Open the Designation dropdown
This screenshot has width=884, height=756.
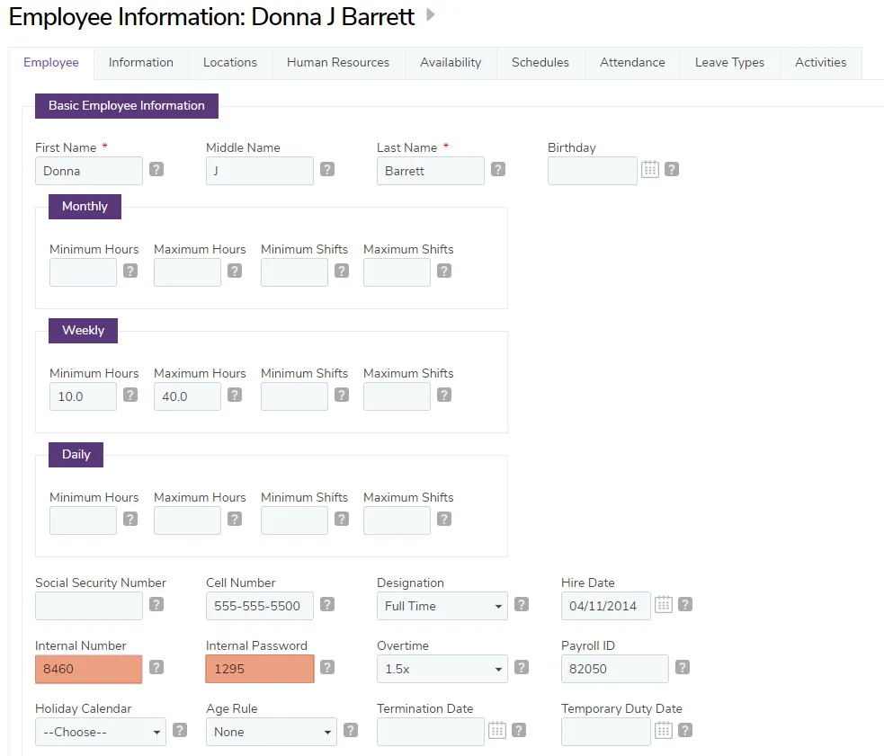point(442,606)
